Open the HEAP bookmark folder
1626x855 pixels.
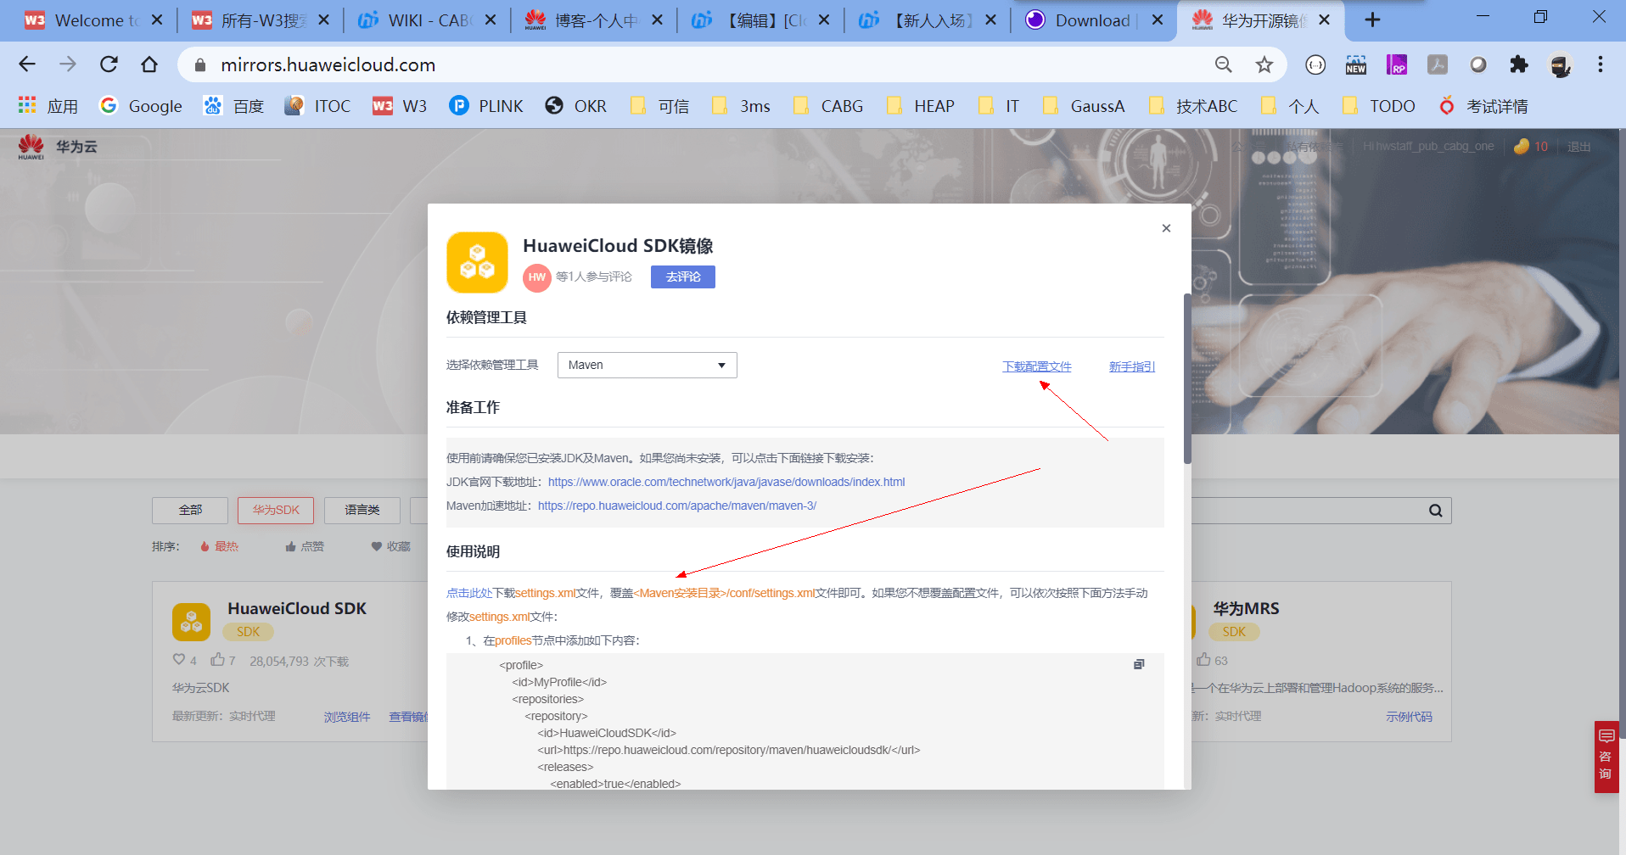tap(920, 106)
